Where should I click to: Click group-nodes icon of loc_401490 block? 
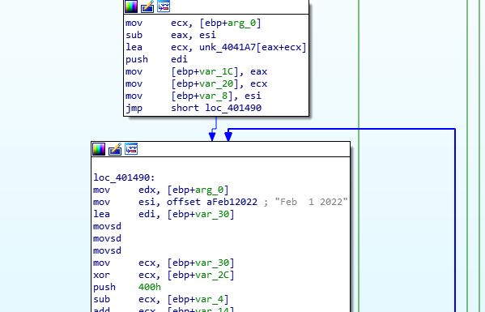click(131, 149)
